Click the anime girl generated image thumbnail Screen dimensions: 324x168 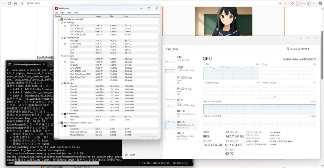point(223,21)
